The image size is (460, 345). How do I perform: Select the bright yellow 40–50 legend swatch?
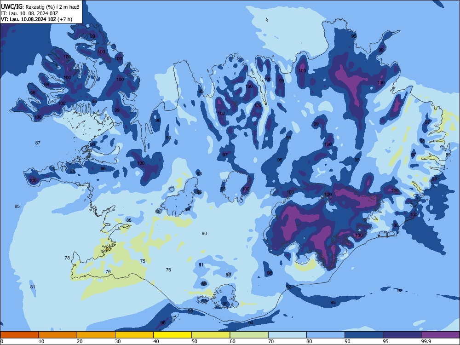[x=172, y=335]
